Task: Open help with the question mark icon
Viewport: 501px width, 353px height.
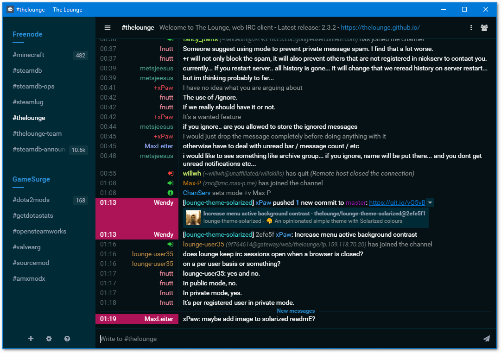Action: coord(67,339)
